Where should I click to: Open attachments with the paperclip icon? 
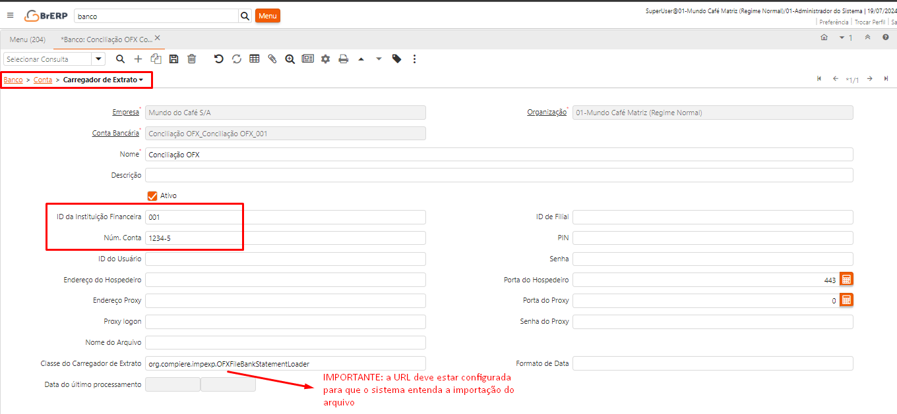pyautogui.click(x=272, y=59)
